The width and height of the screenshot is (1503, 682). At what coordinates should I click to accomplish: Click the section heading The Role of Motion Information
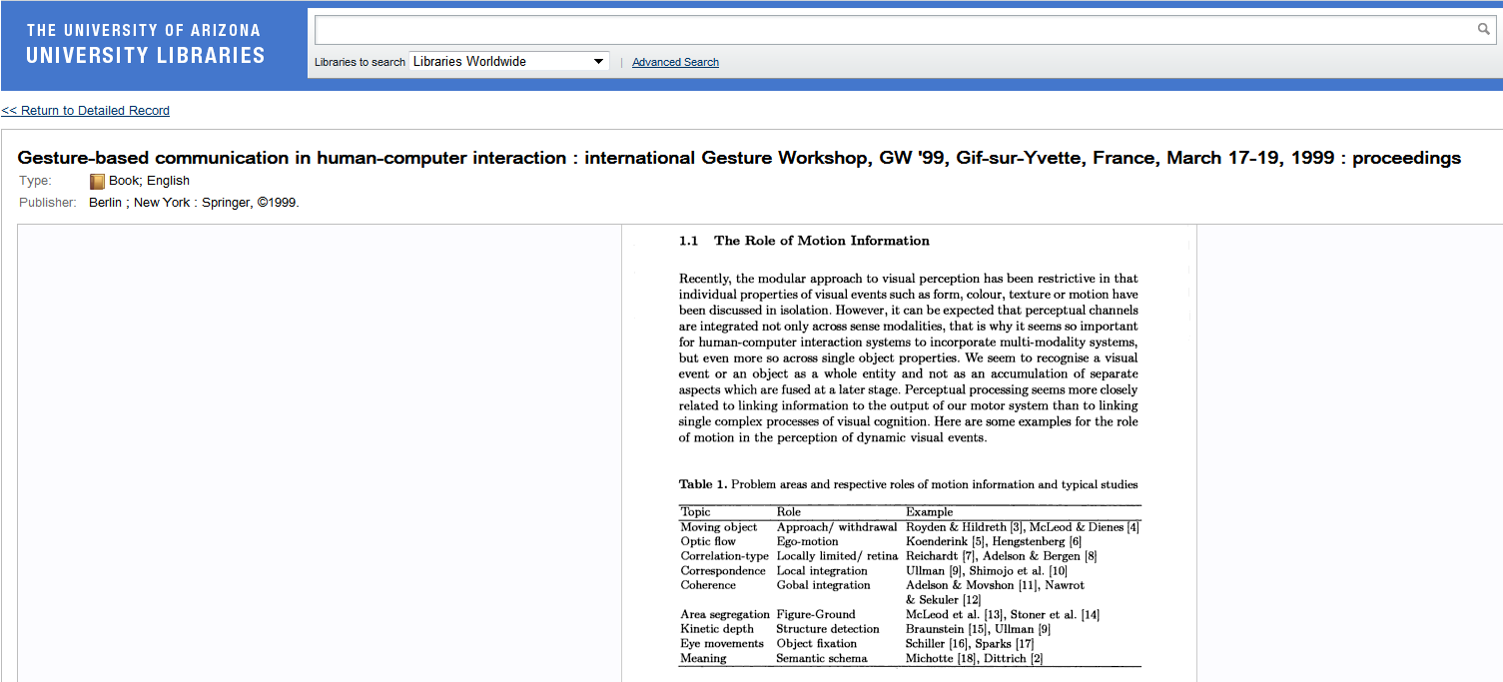(821, 241)
